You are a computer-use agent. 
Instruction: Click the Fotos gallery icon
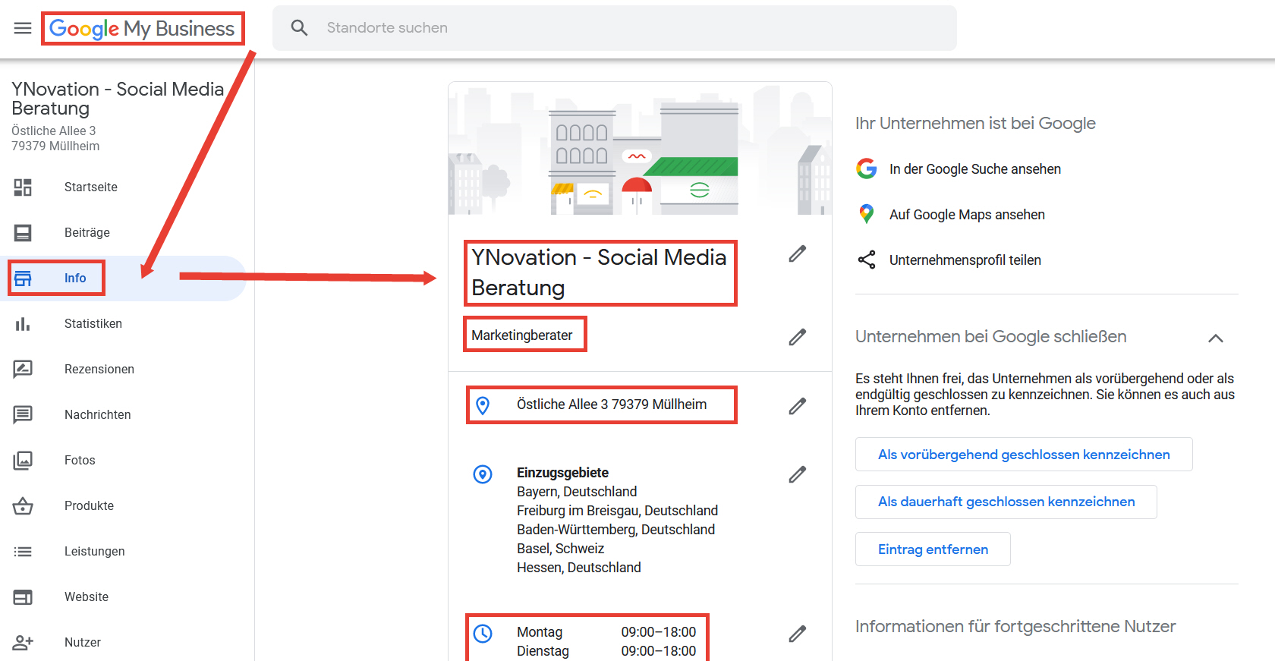click(x=23, y=461)
